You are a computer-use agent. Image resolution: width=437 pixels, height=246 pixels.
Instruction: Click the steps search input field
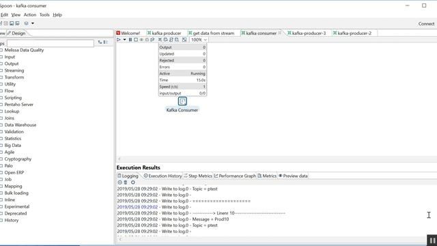(x=51, y=43)
